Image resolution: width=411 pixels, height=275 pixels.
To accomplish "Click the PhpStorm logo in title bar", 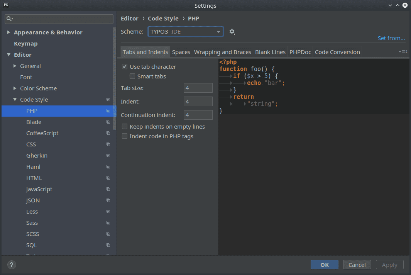I will (6, 5).
